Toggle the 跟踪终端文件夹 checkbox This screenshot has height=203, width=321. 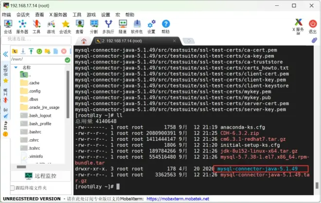tap(13, 188)
